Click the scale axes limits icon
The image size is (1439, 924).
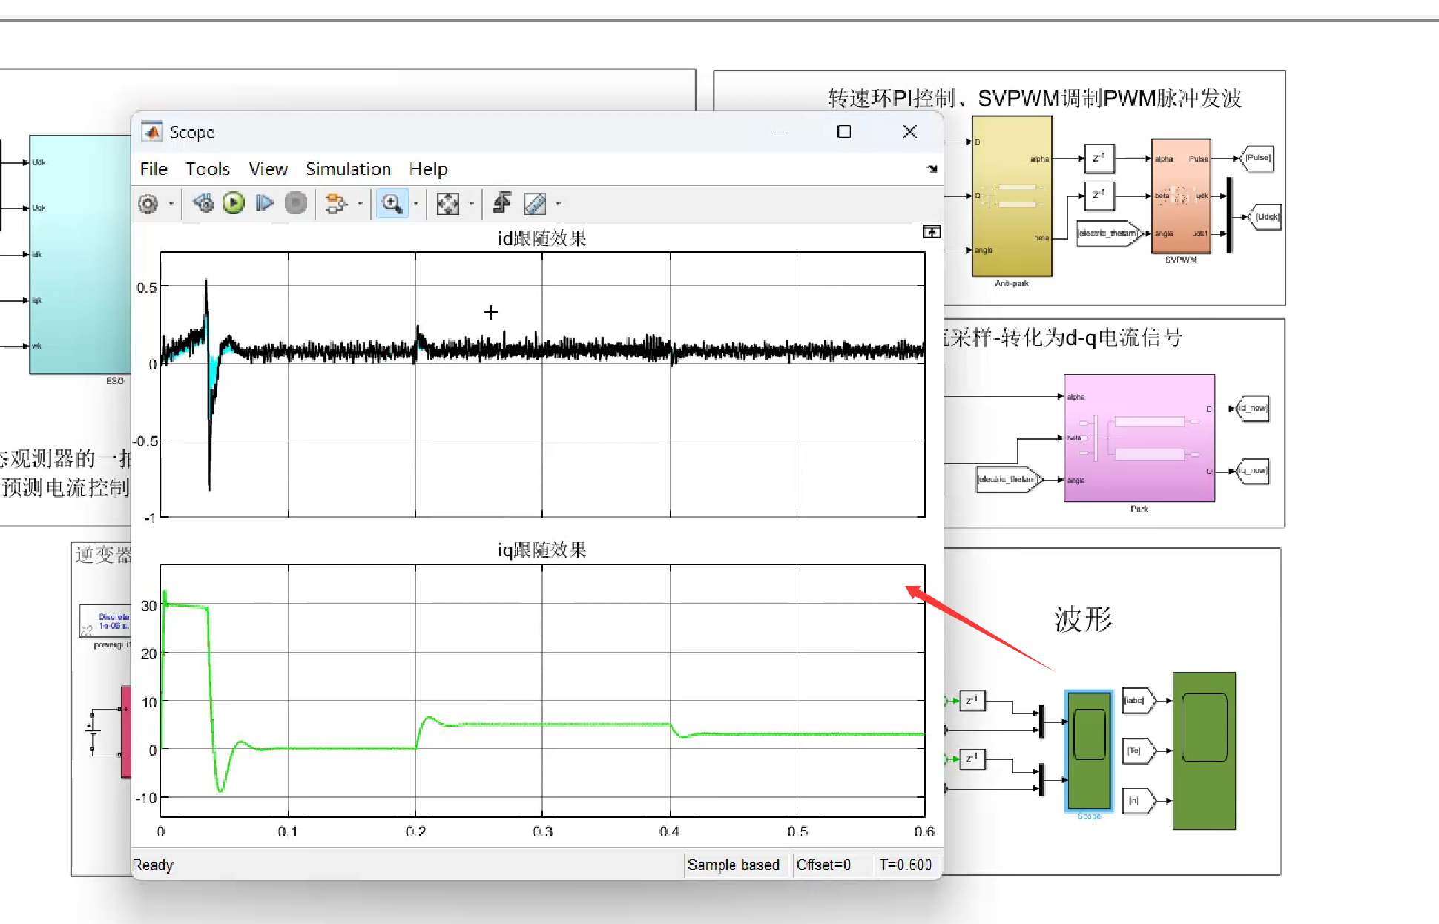[448, 203]
